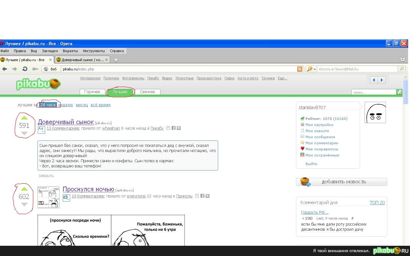
Task: Save 'Проснулся ночью' with the floppy icon
Action: (197, 196)
